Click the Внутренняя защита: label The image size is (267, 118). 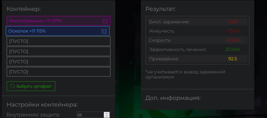tap(33, 115)
